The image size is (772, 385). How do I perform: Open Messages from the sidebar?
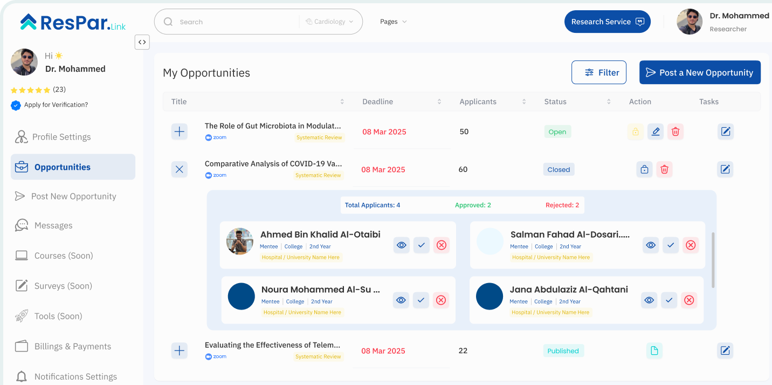click(x=53, y=225)
